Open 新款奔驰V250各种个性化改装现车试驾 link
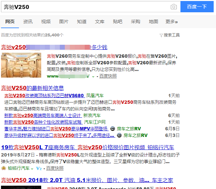This screenshot has width=216, height=189. [44, 122]
